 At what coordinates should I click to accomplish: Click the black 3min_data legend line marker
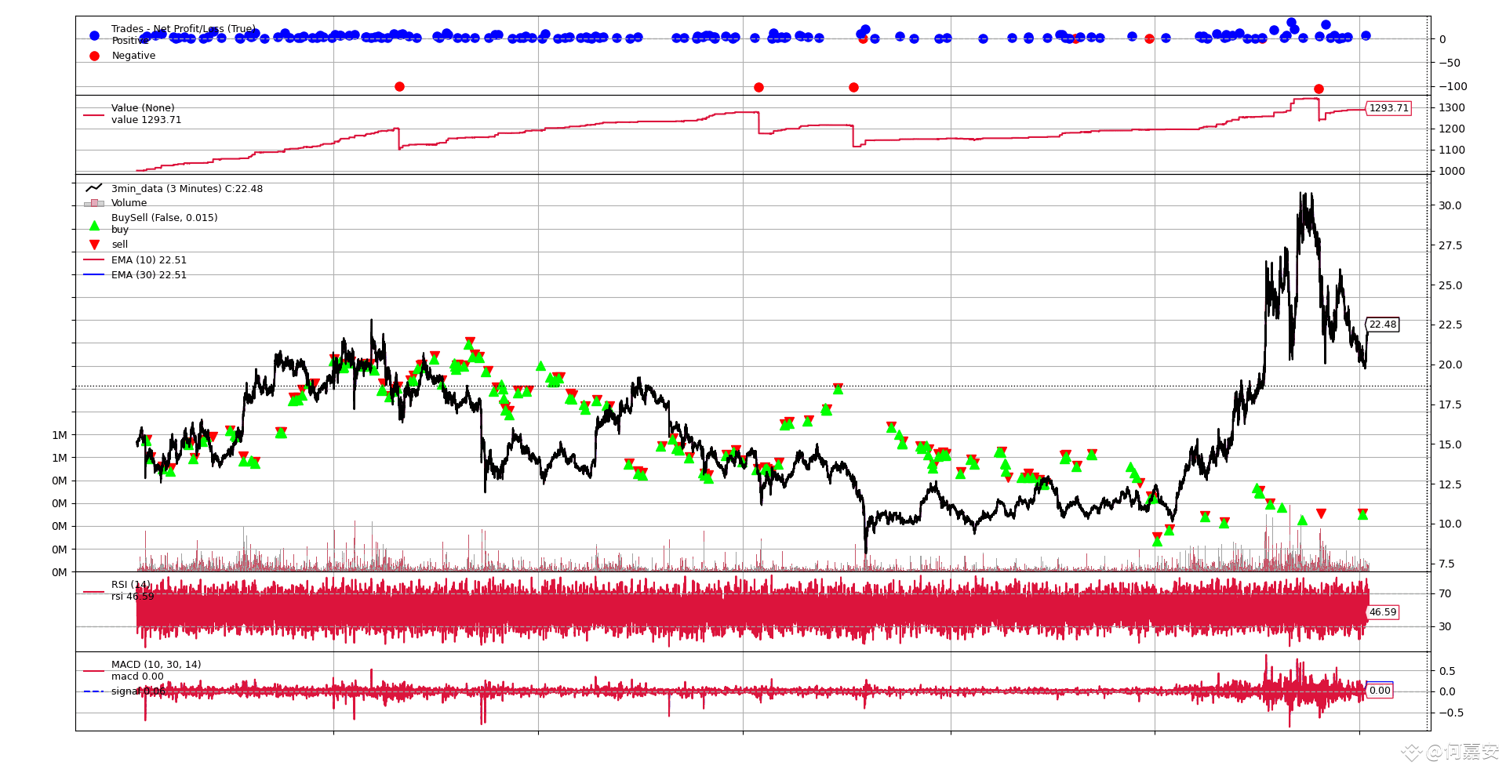click(94, 188)
